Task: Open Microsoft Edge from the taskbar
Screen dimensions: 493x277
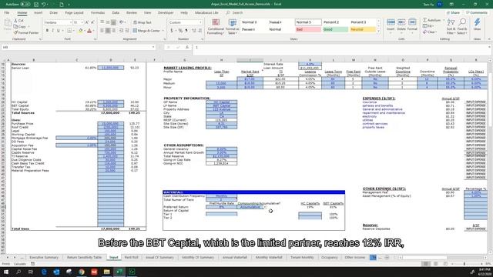Action: click(x=44, y=272)
